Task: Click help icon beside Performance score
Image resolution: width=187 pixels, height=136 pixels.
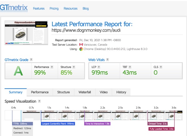Action: pos(52,67)
